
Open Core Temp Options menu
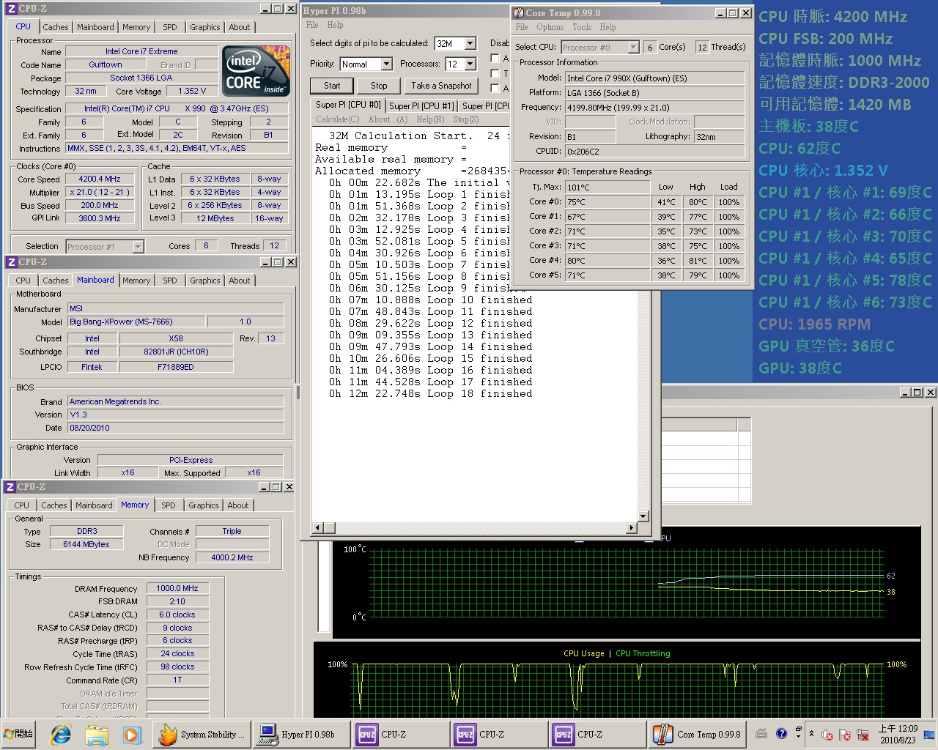coord(550,27)
